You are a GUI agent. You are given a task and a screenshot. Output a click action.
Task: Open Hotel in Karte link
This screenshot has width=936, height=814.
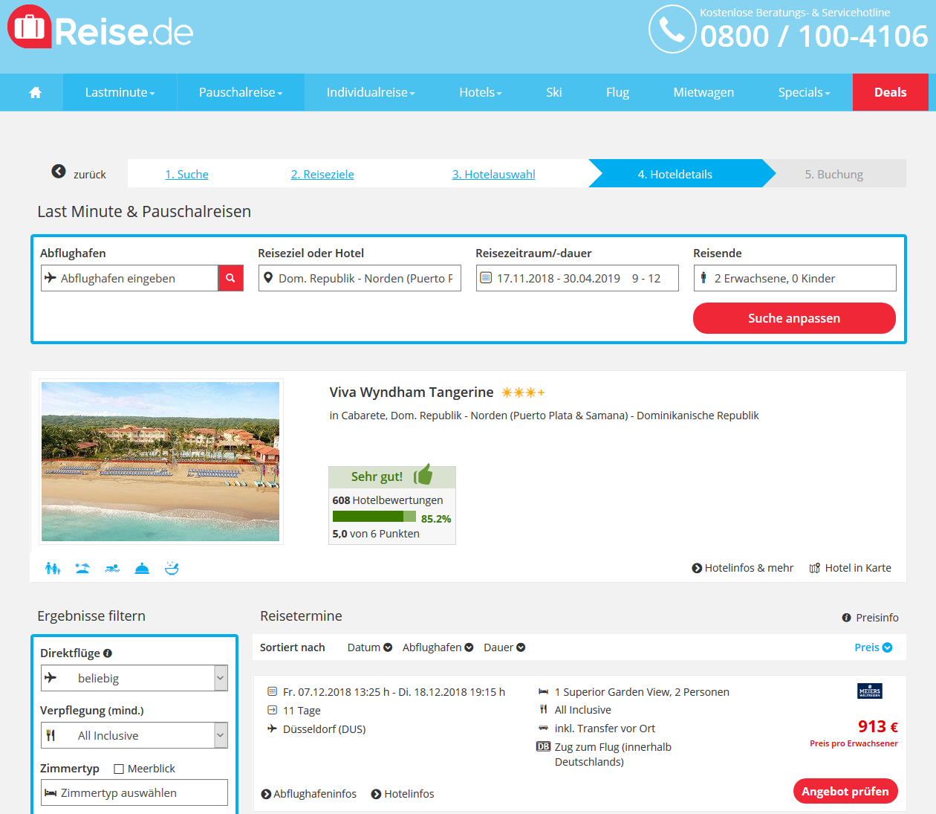(x=851, y=568)
